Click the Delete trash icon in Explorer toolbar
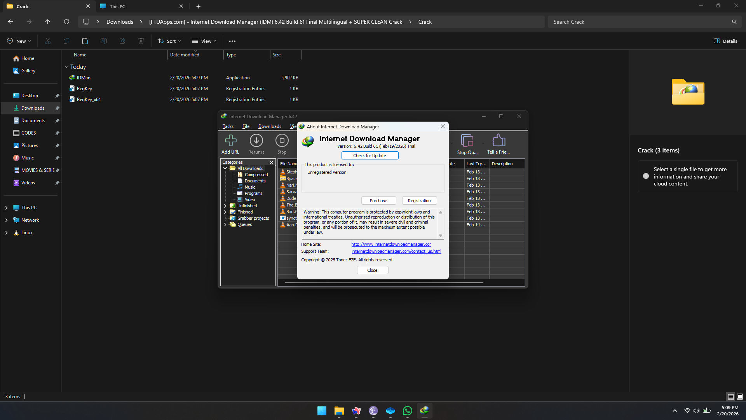The image size is (746, 420). coord(141,41)
